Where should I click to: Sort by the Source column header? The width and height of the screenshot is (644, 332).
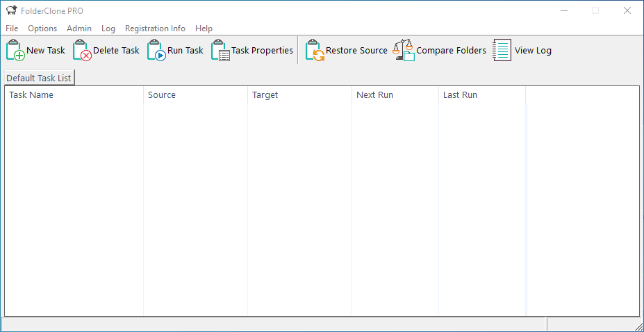point(195,94)
